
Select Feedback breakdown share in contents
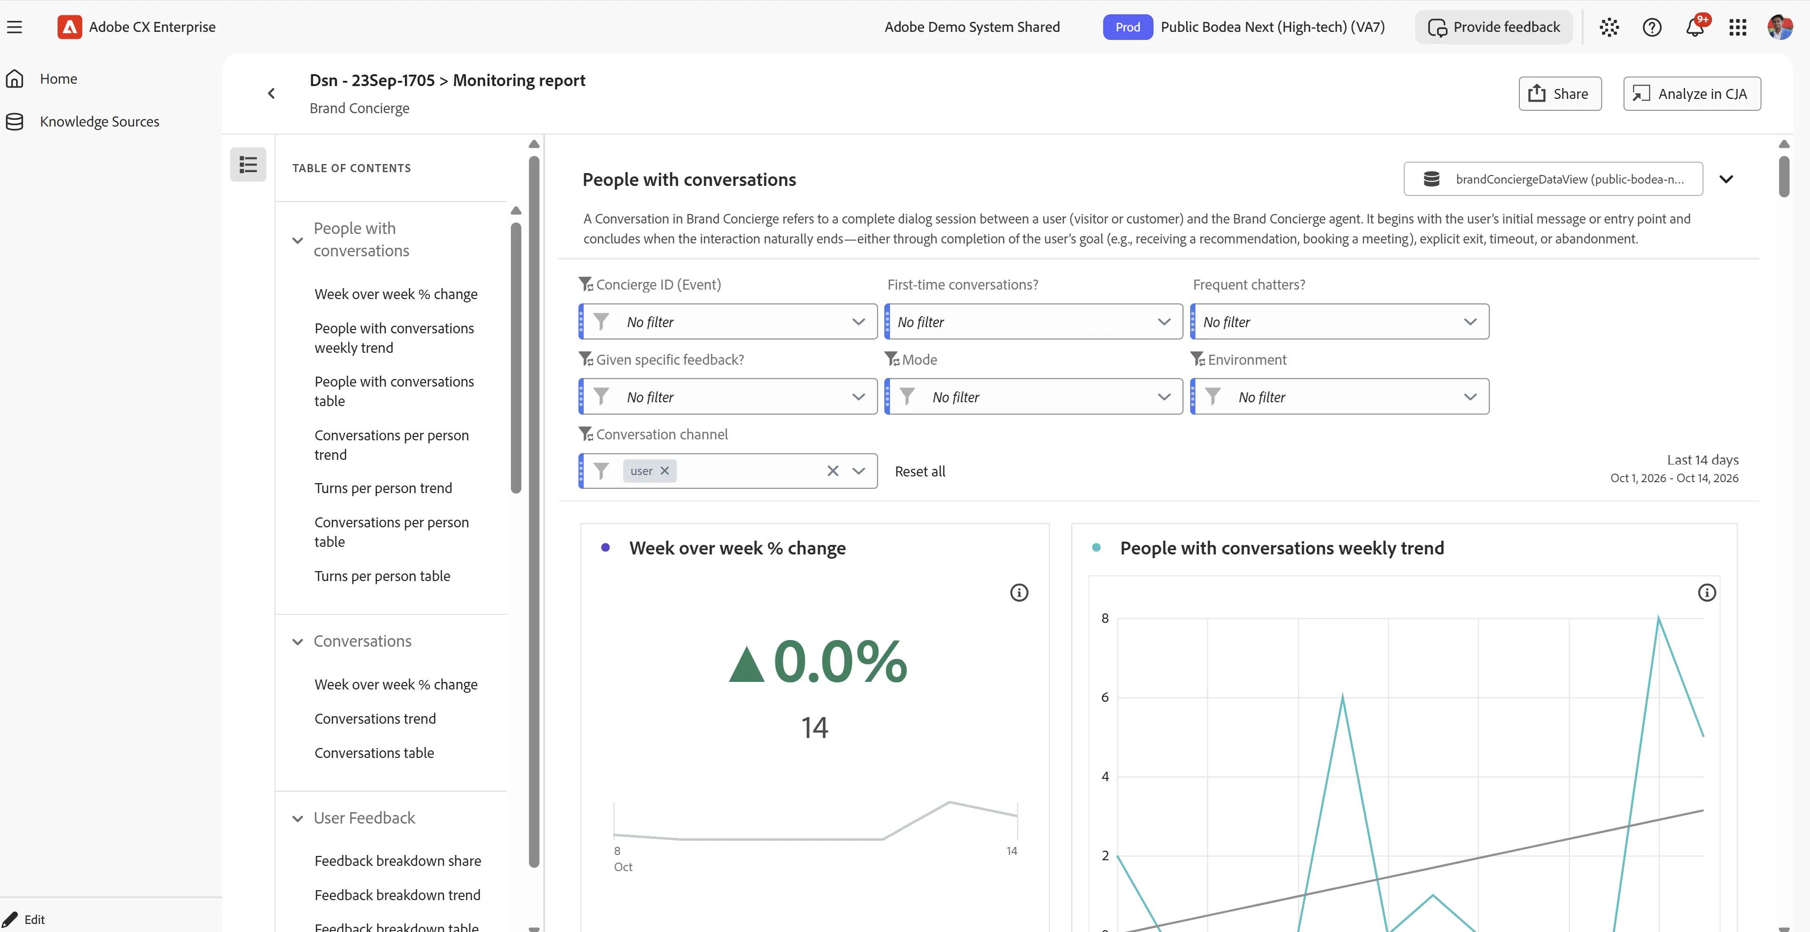(398, 861)
